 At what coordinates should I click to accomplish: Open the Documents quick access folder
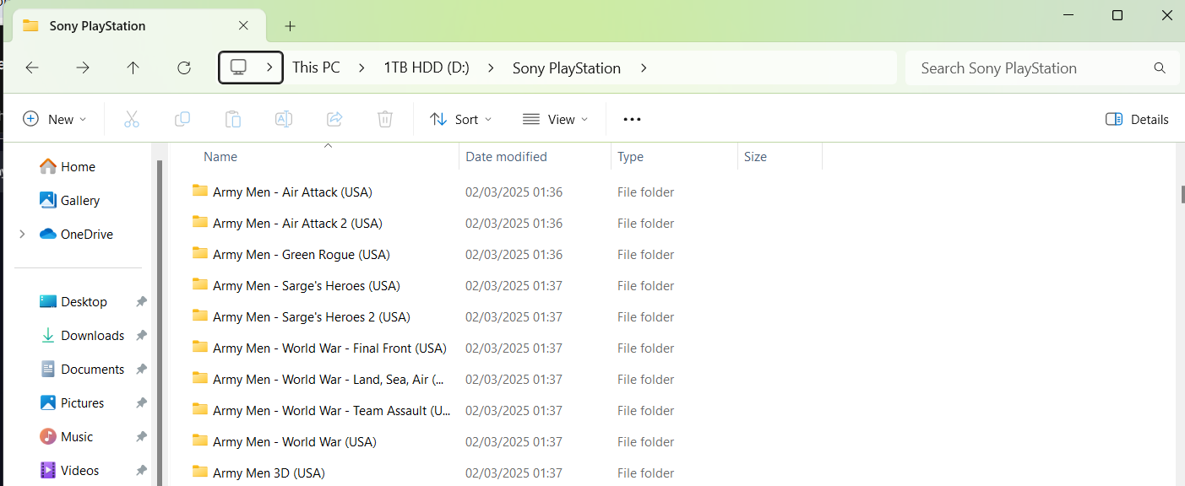click(83, 369)
